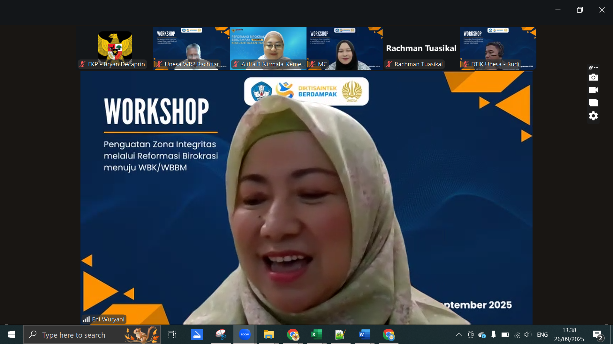Click the camera-in-use tray indicator
This screenshot has height=344, width=613.
click(471, 334)
